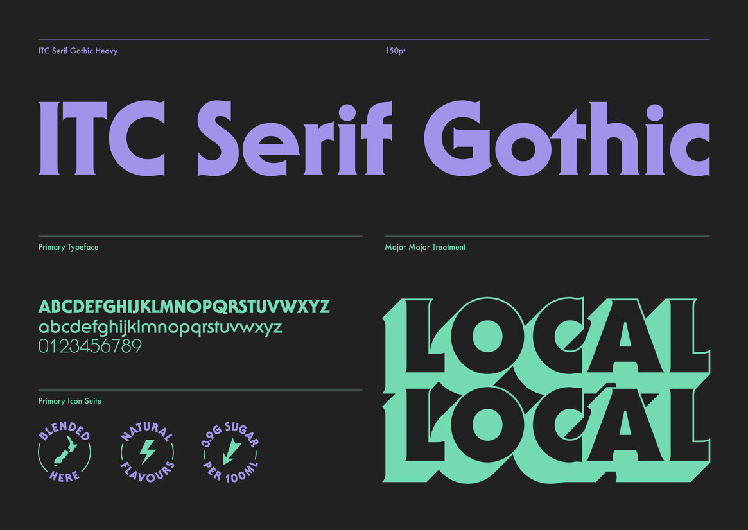Click the "Major Major Treatment" heading
The image size is (748, 530).
click(x=425, y=247)
